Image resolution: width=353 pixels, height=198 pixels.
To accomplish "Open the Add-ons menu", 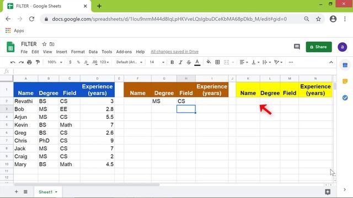I will tap(124, 52).
